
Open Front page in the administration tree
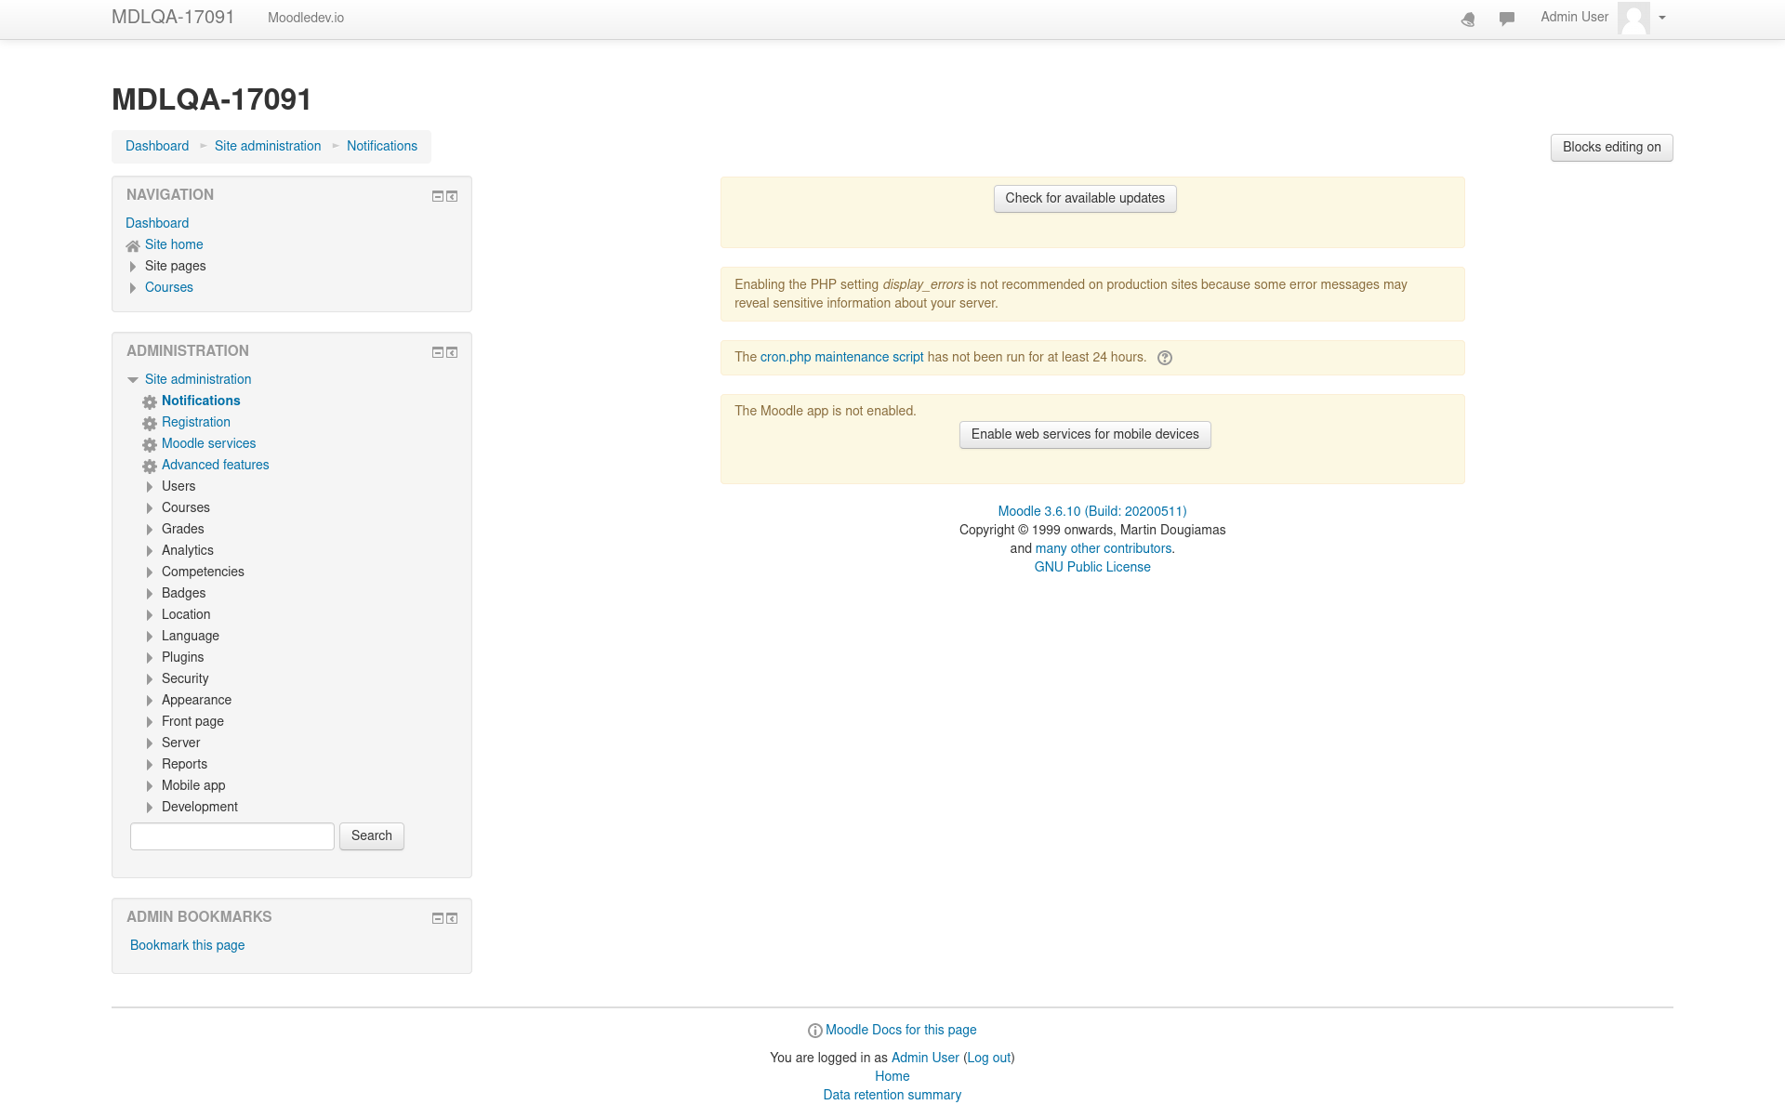(x=192, y=721)
